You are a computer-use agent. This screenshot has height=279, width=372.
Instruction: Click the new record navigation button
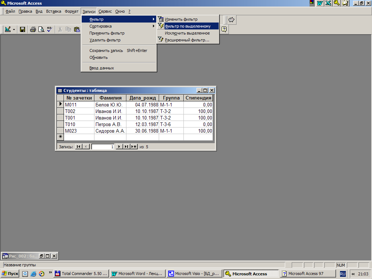click(x=134, y=147)
